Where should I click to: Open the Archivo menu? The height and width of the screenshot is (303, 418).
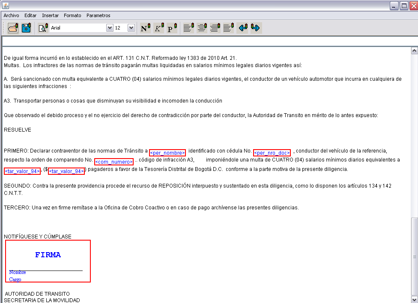12,15
